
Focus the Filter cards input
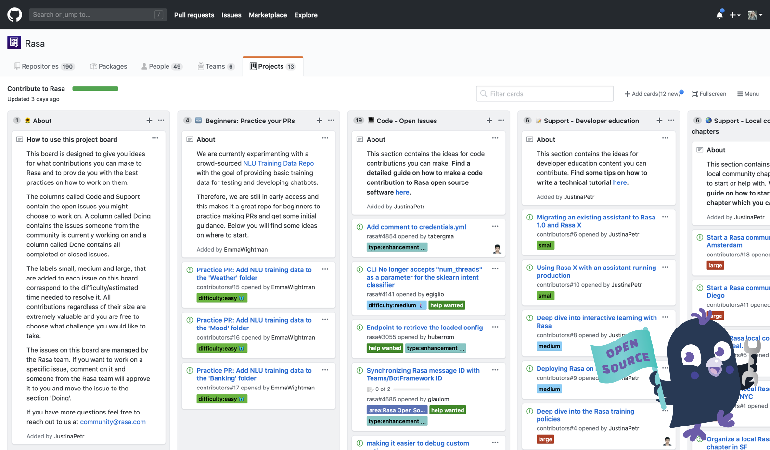click(x=545, y=94)
